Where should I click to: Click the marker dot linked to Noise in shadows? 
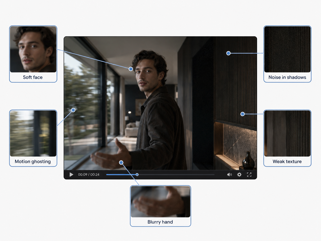(x=228, y=53)
